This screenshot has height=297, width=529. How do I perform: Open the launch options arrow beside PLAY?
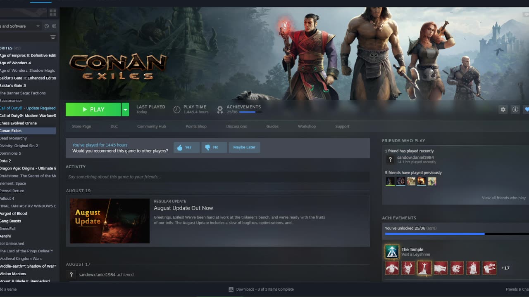tap(125, 109)
